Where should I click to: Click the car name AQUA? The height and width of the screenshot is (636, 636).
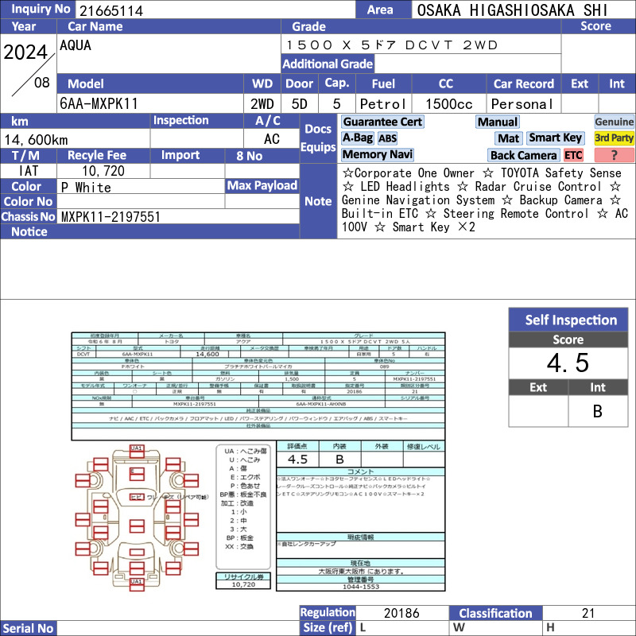(76, 45)
